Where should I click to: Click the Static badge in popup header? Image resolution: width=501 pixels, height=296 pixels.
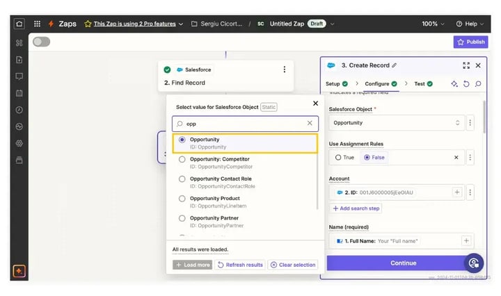click(269, 107)
